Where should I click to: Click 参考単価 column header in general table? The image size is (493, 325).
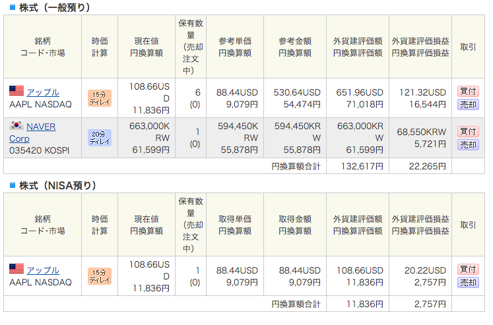pyautogui.click(x=235, y=47)
